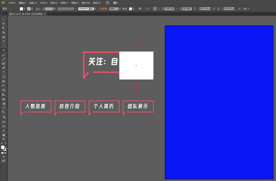Select the Eyedropper tool
276x181 pixels.
point(4,108)
